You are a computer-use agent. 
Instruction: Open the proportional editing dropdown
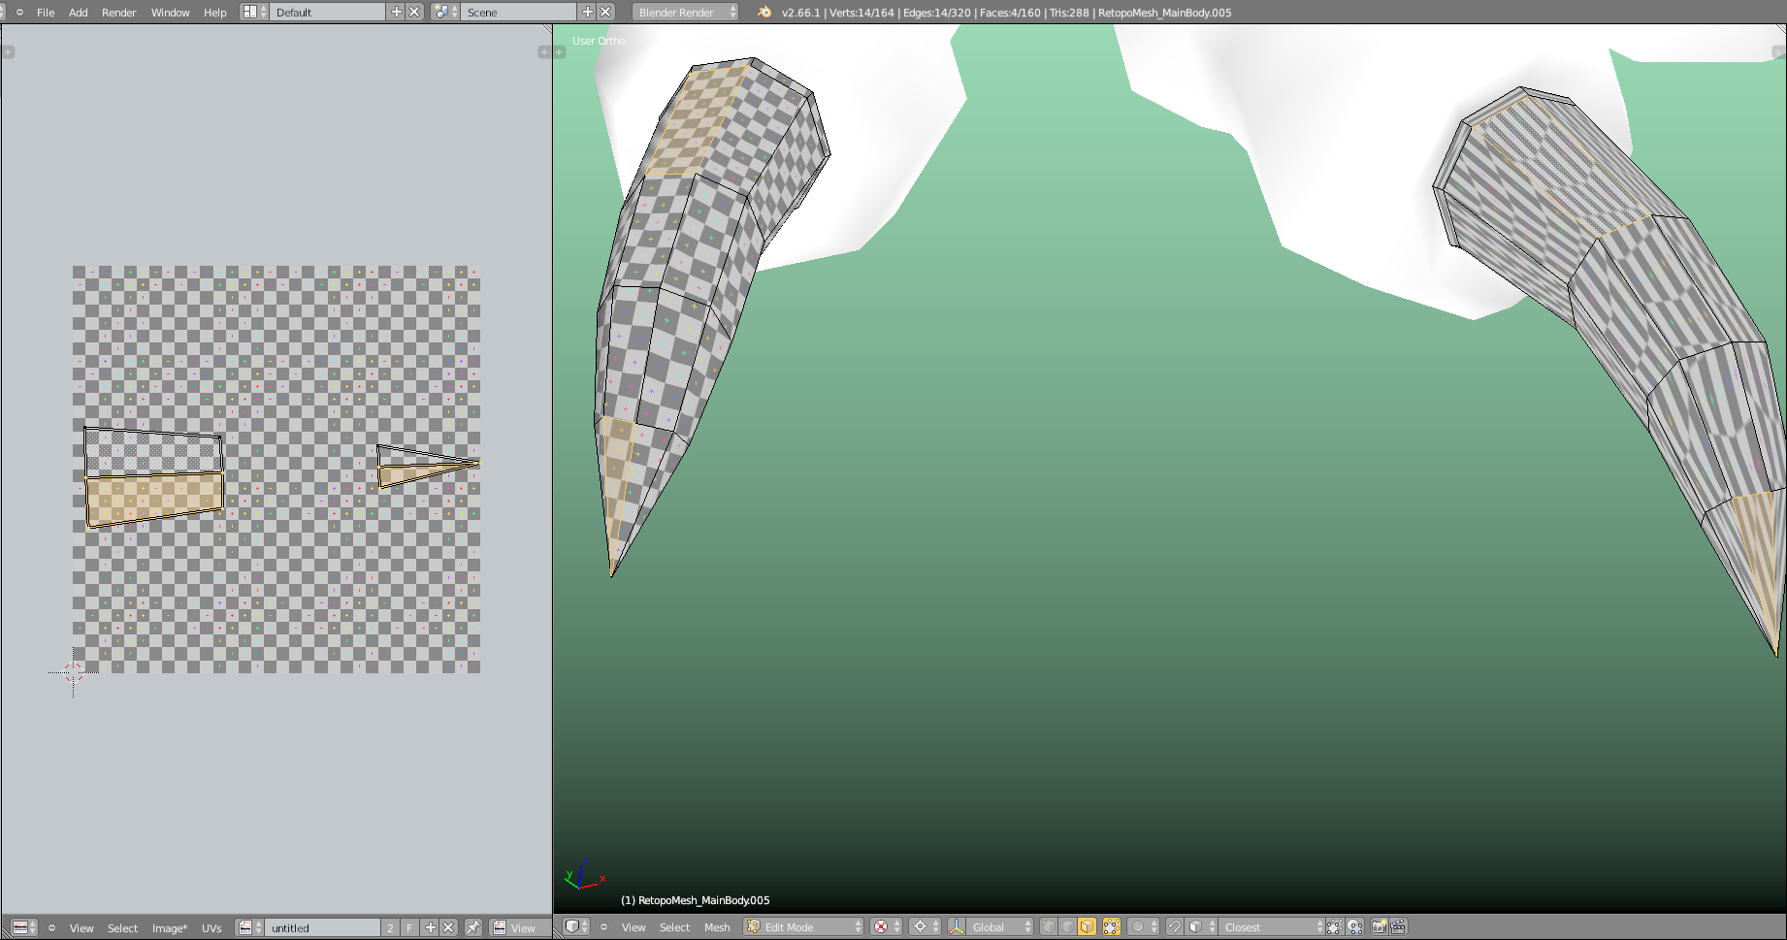pos(1144,926)
